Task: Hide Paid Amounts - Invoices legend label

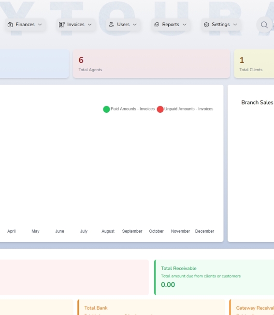Action: click(132, 109)
